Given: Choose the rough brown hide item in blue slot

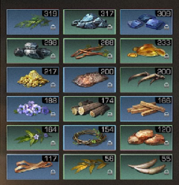Looking at the screenshot, I should tap(89, 80).
